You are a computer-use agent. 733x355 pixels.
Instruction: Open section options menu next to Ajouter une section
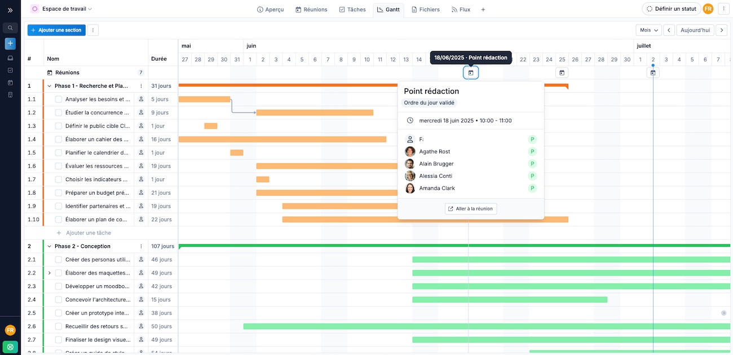[93, 30]
